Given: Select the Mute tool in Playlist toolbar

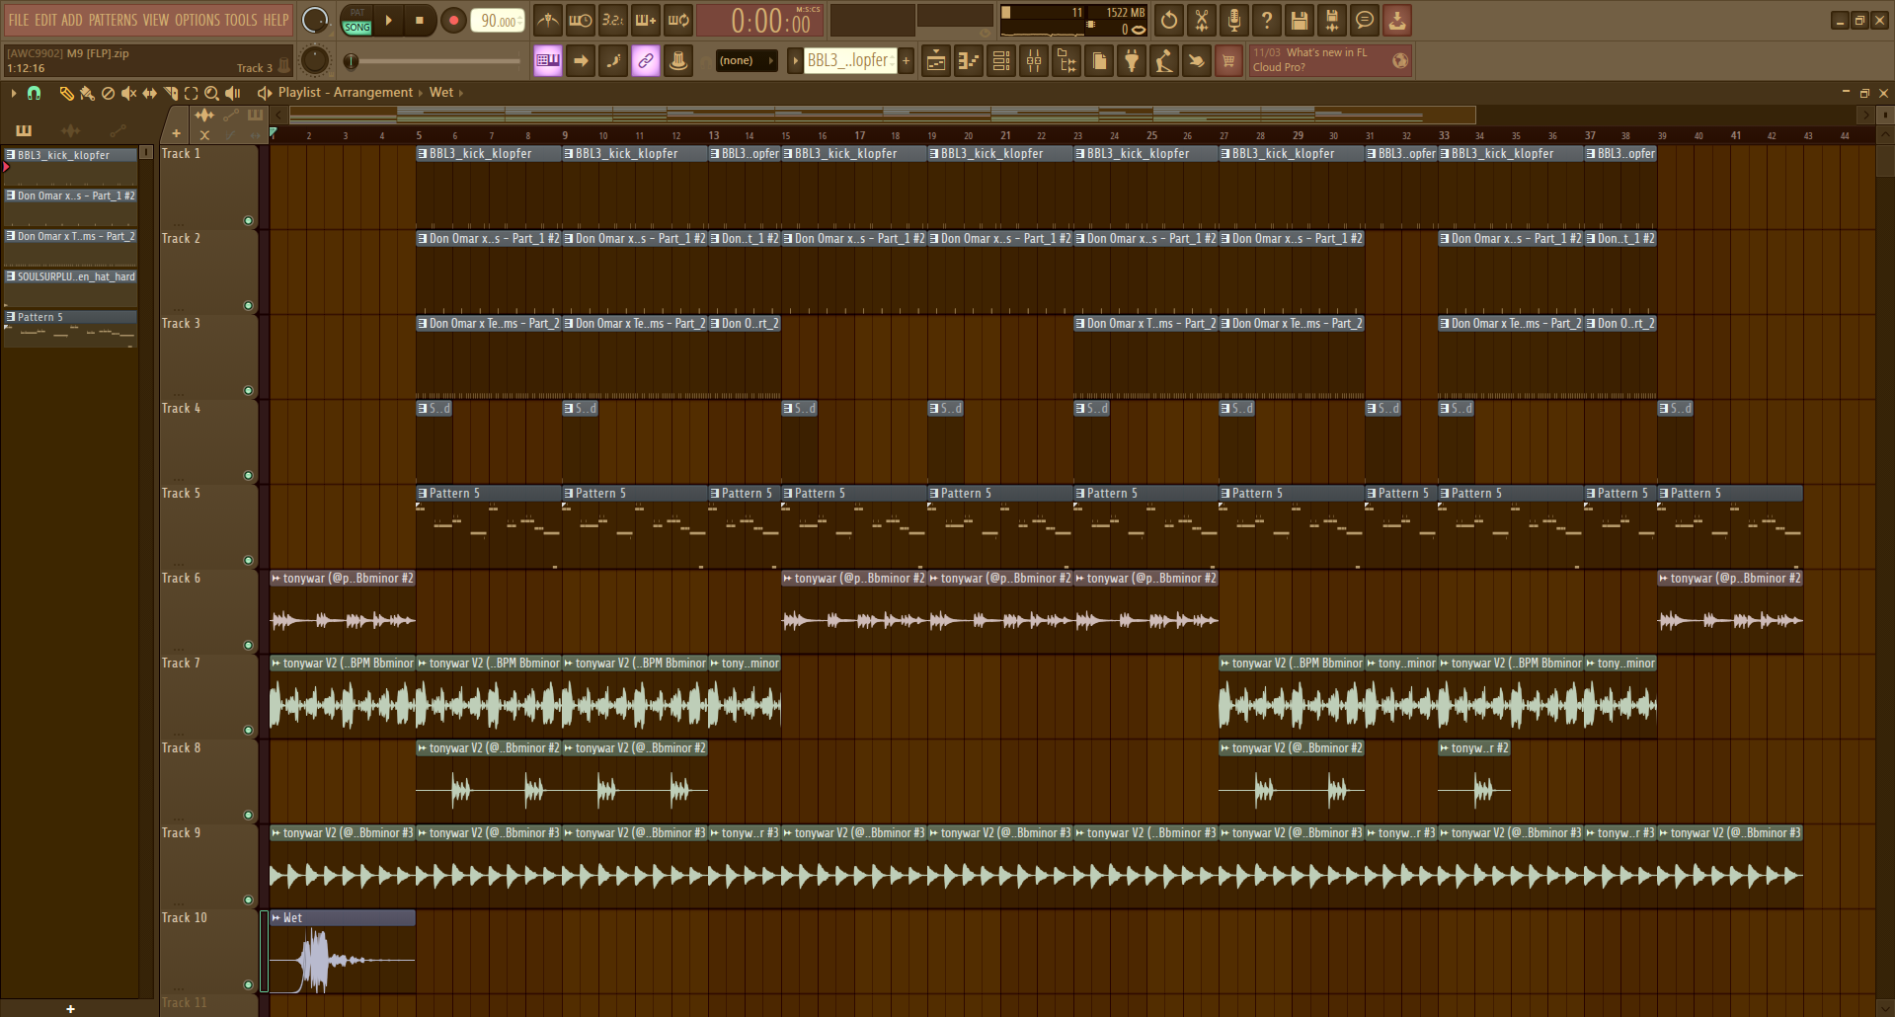Looking at the screenshot, I should coord(128,93).
